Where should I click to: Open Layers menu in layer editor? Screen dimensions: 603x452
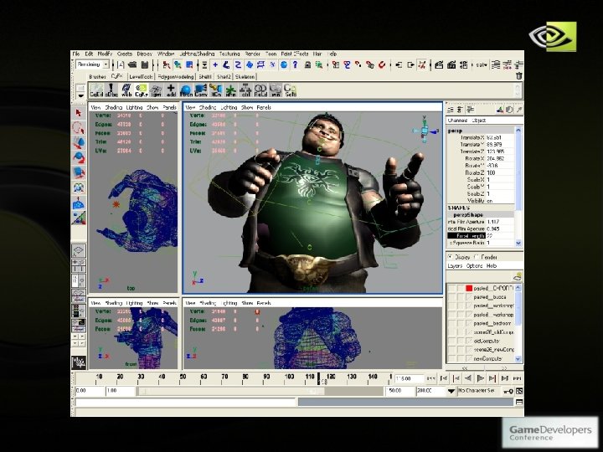455,265
